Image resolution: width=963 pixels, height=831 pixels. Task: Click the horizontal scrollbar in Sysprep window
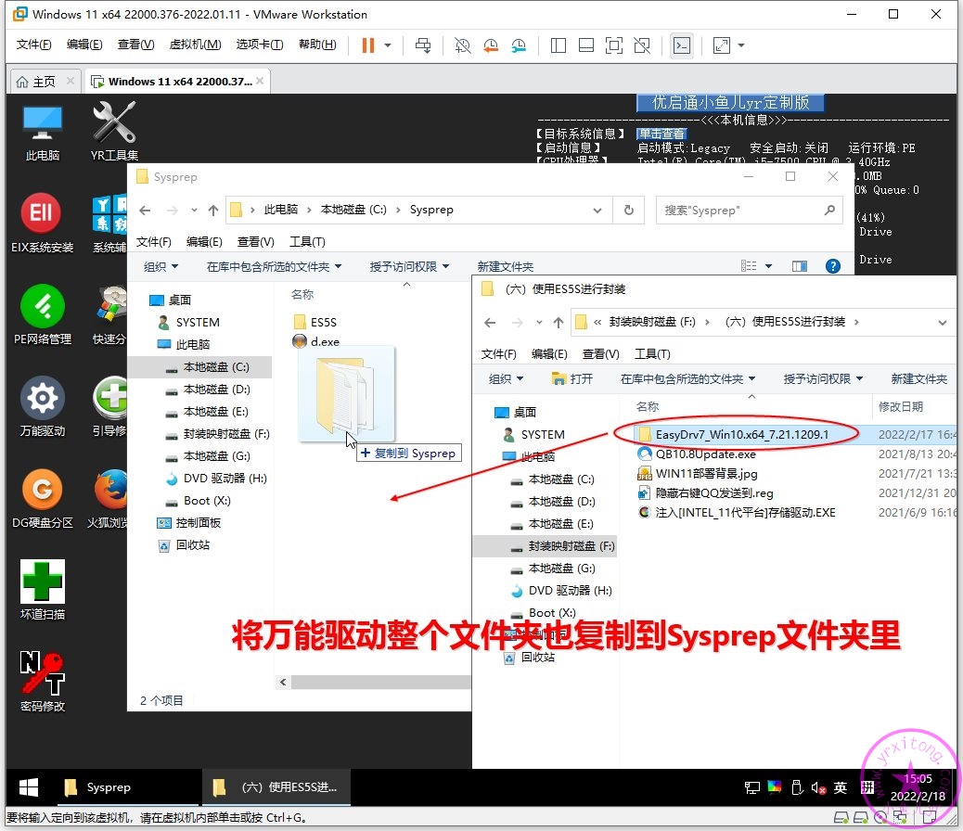coord(380,682)
